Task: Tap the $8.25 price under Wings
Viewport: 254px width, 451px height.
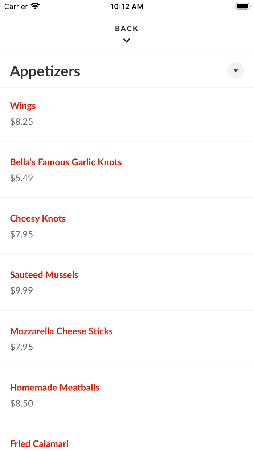Action: [x=21, y=121]
